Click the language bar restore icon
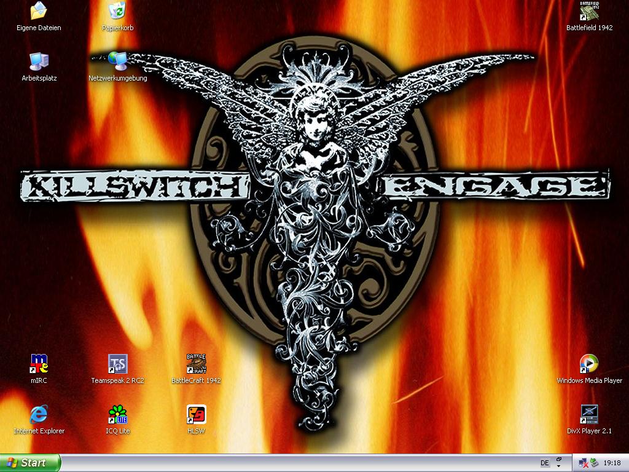The width and height of the screenshot is (629, 472). (x=558, y=459)
